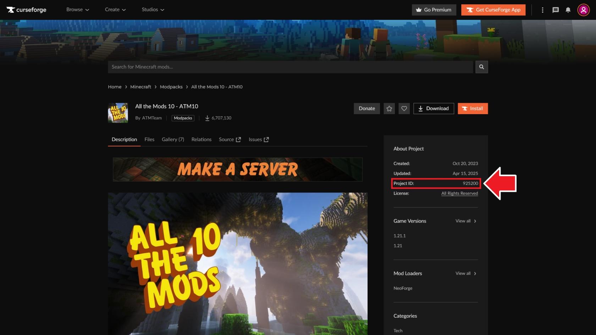Open the All the Mods 10 image
Screen dimensions: 596x335
[x=238, y=264]
